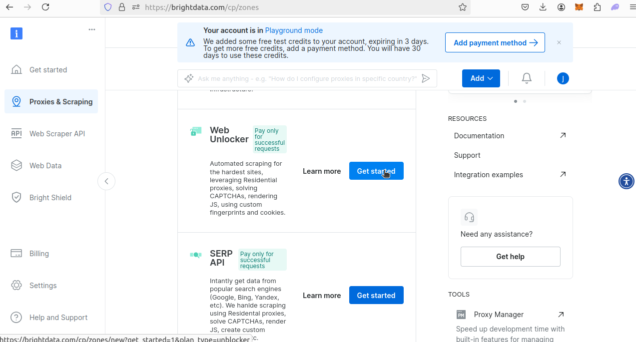The width and height of the screenshot is (636, 342).
Task: Click the padlock site security icon
Action: click(x=122, y=7)
